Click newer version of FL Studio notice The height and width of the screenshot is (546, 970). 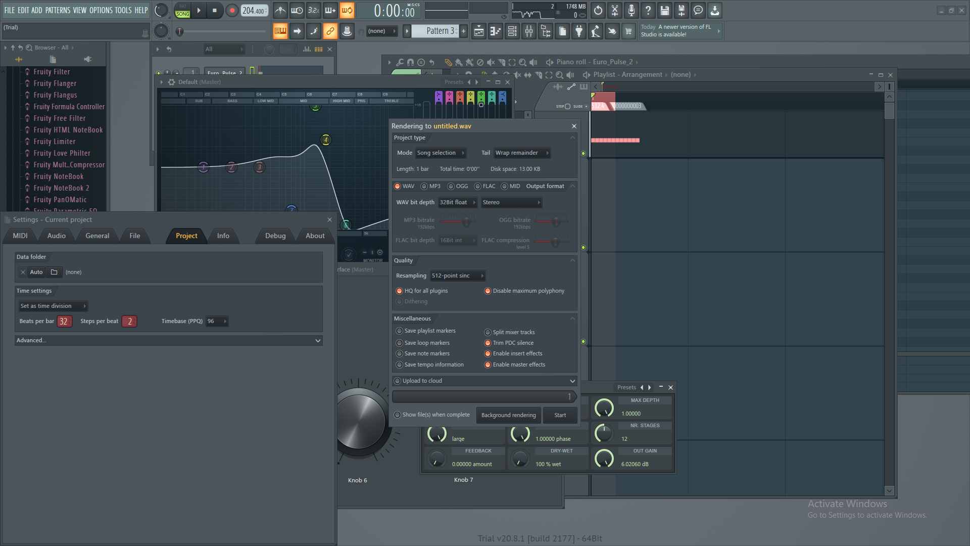pos(680,31)
